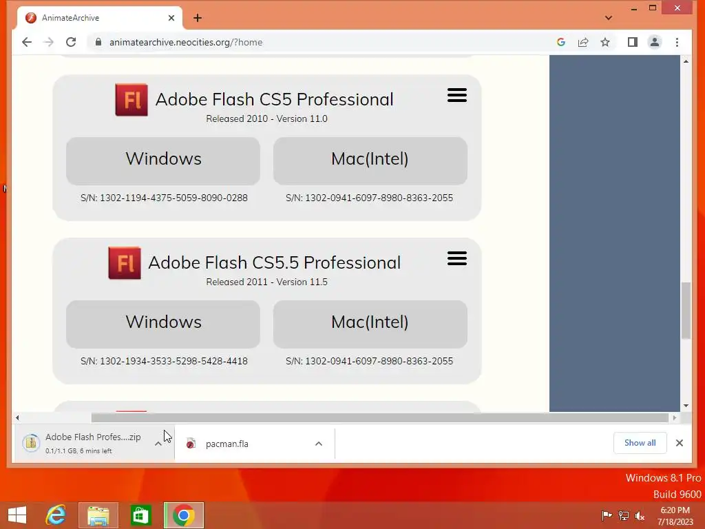Open Windows Store from taskbar

tap(140, 515)
